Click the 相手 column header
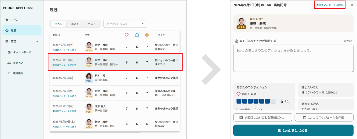The height and width of the screenshot is (139, 357). (87, 35)
